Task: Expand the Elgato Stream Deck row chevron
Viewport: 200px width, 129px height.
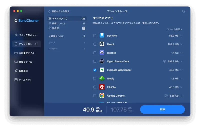Action: (x=181, y=61)
